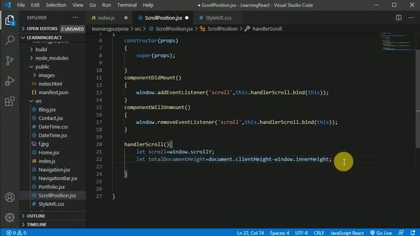Open NavigationBar.jsx in the explorer
The width and height of the screenshot is (420, 236).
click(x=58, y=178)
